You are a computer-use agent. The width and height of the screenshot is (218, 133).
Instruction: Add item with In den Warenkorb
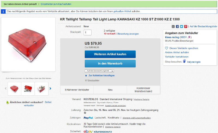110,64
